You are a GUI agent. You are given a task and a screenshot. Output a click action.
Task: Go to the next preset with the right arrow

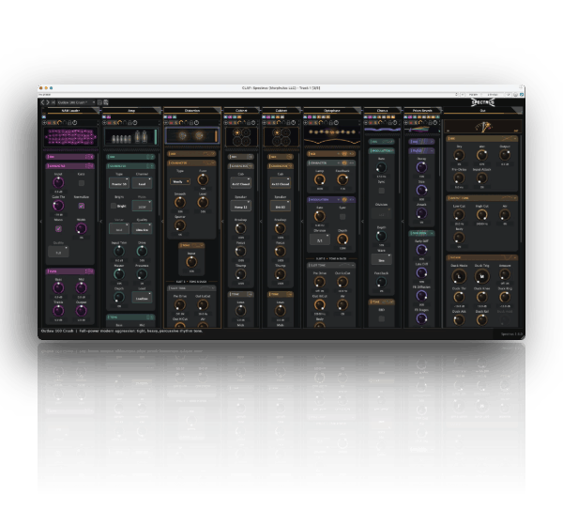point(47,102)
